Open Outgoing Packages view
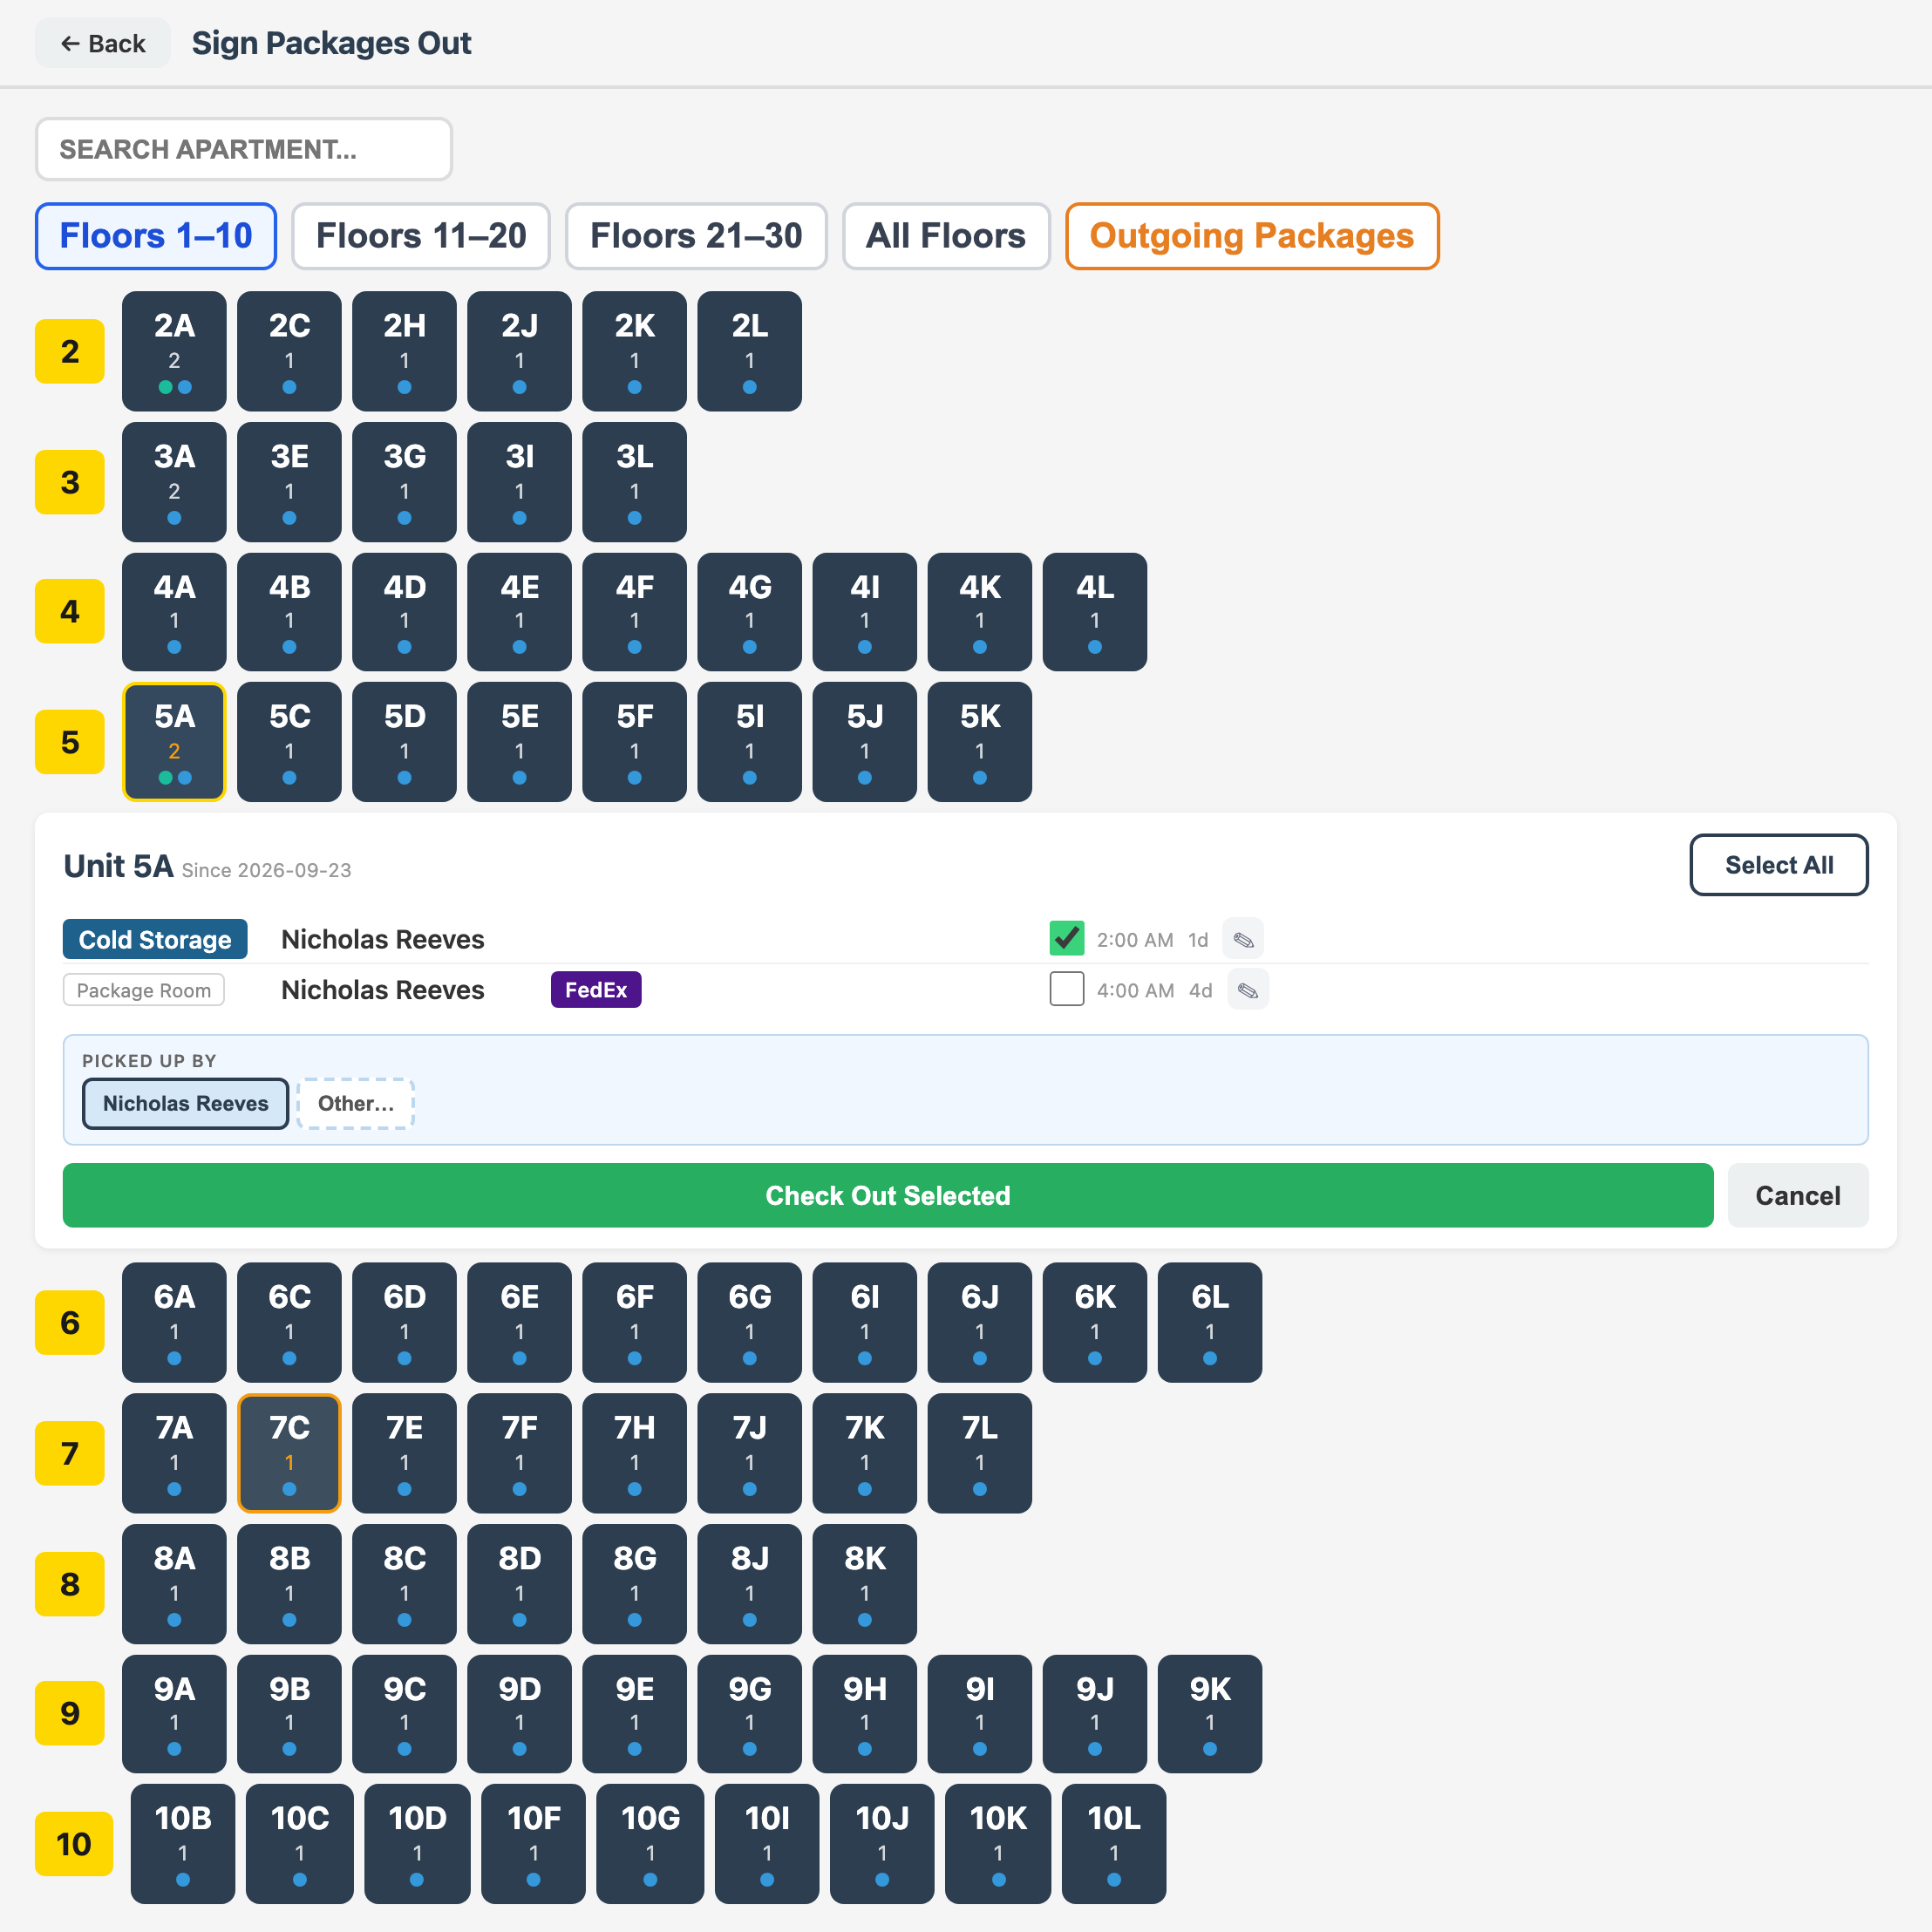The image size is (1932, 1932). coord(1252,236)
